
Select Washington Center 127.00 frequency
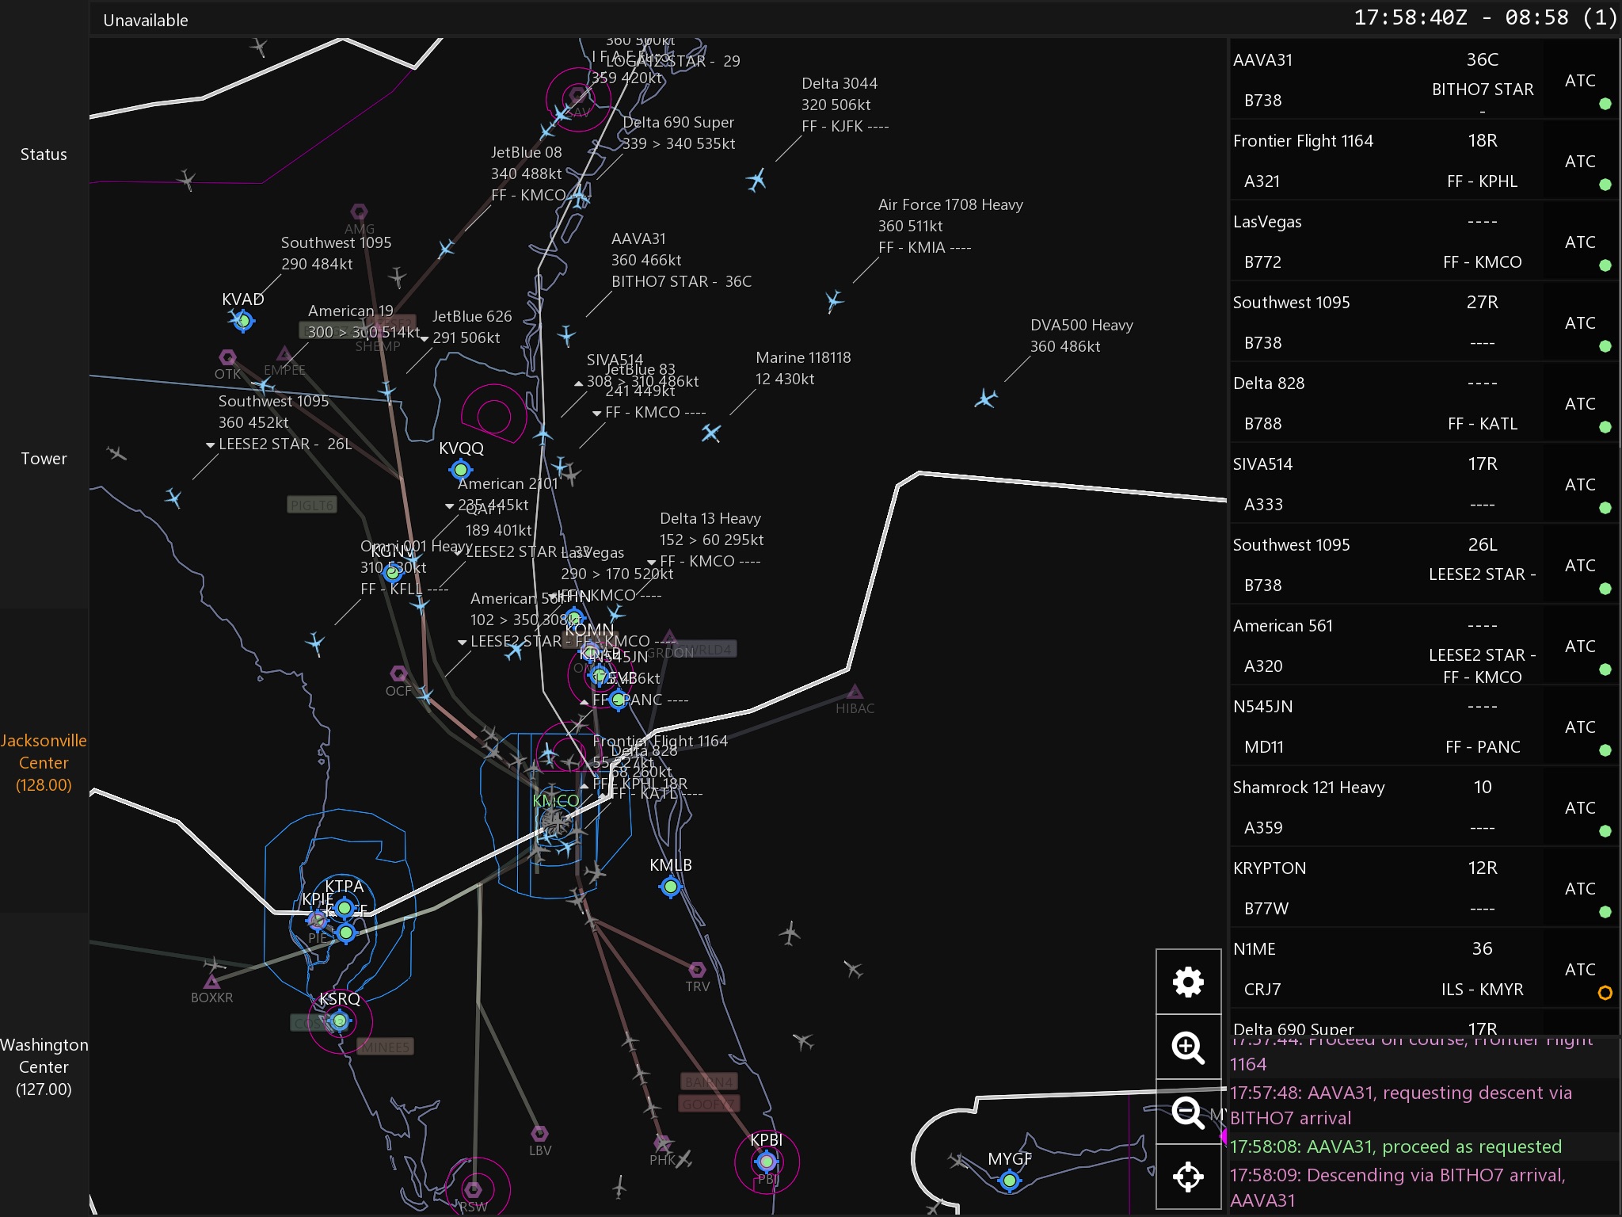44,1066
